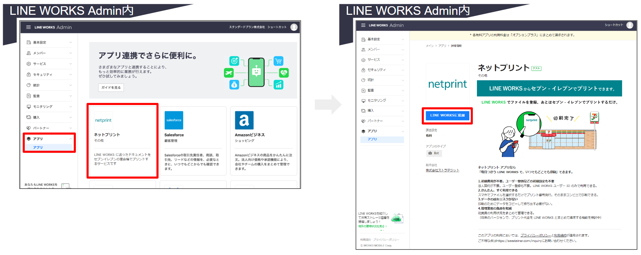Click LINE WORKS Admin logo in right screen
This screenshot has height=255, width=641.
click(386, 25)
